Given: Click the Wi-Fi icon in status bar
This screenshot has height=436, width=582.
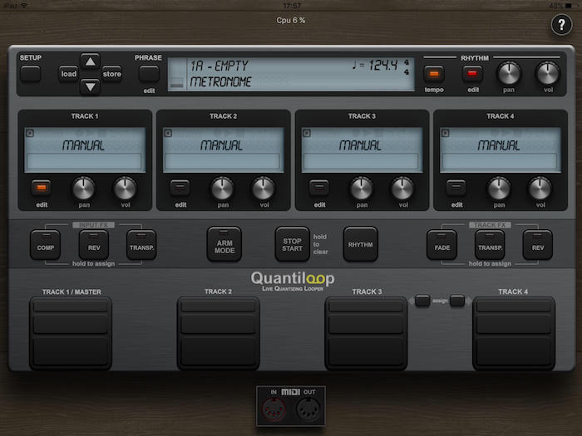Looking at the screenshot, I should pos(24,6).
